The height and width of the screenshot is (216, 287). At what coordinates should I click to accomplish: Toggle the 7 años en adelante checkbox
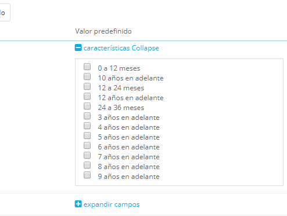pos(87,155)
